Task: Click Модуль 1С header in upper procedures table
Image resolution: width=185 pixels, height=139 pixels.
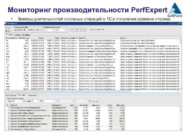Action: [99, 38]
